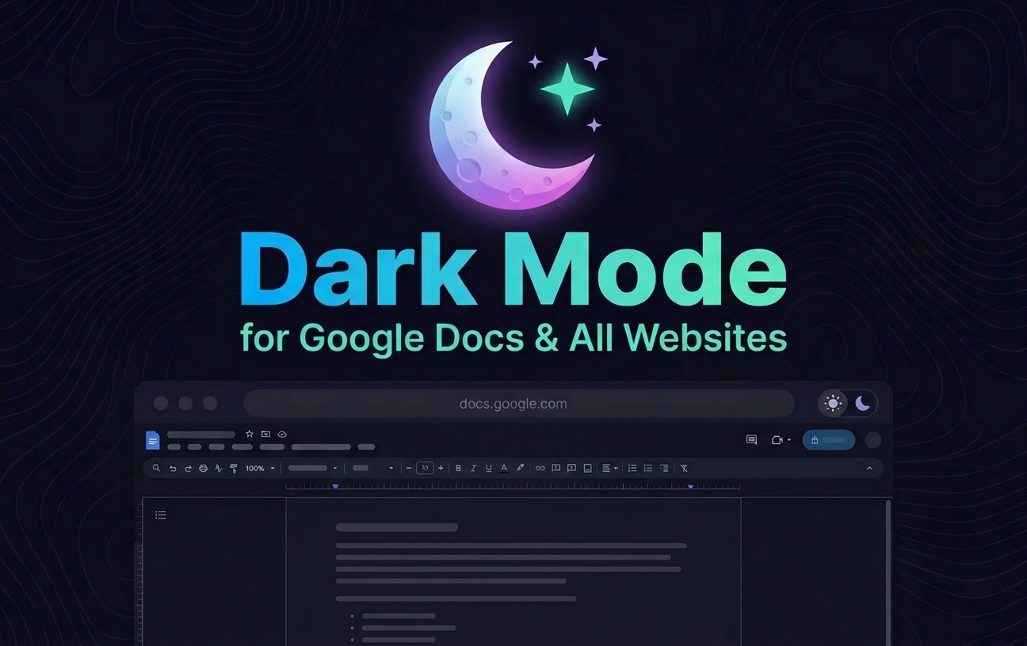The height and width of the screenshot is (646, 1027).
Task: Select the Bold formatting icon
Action: 458,467
